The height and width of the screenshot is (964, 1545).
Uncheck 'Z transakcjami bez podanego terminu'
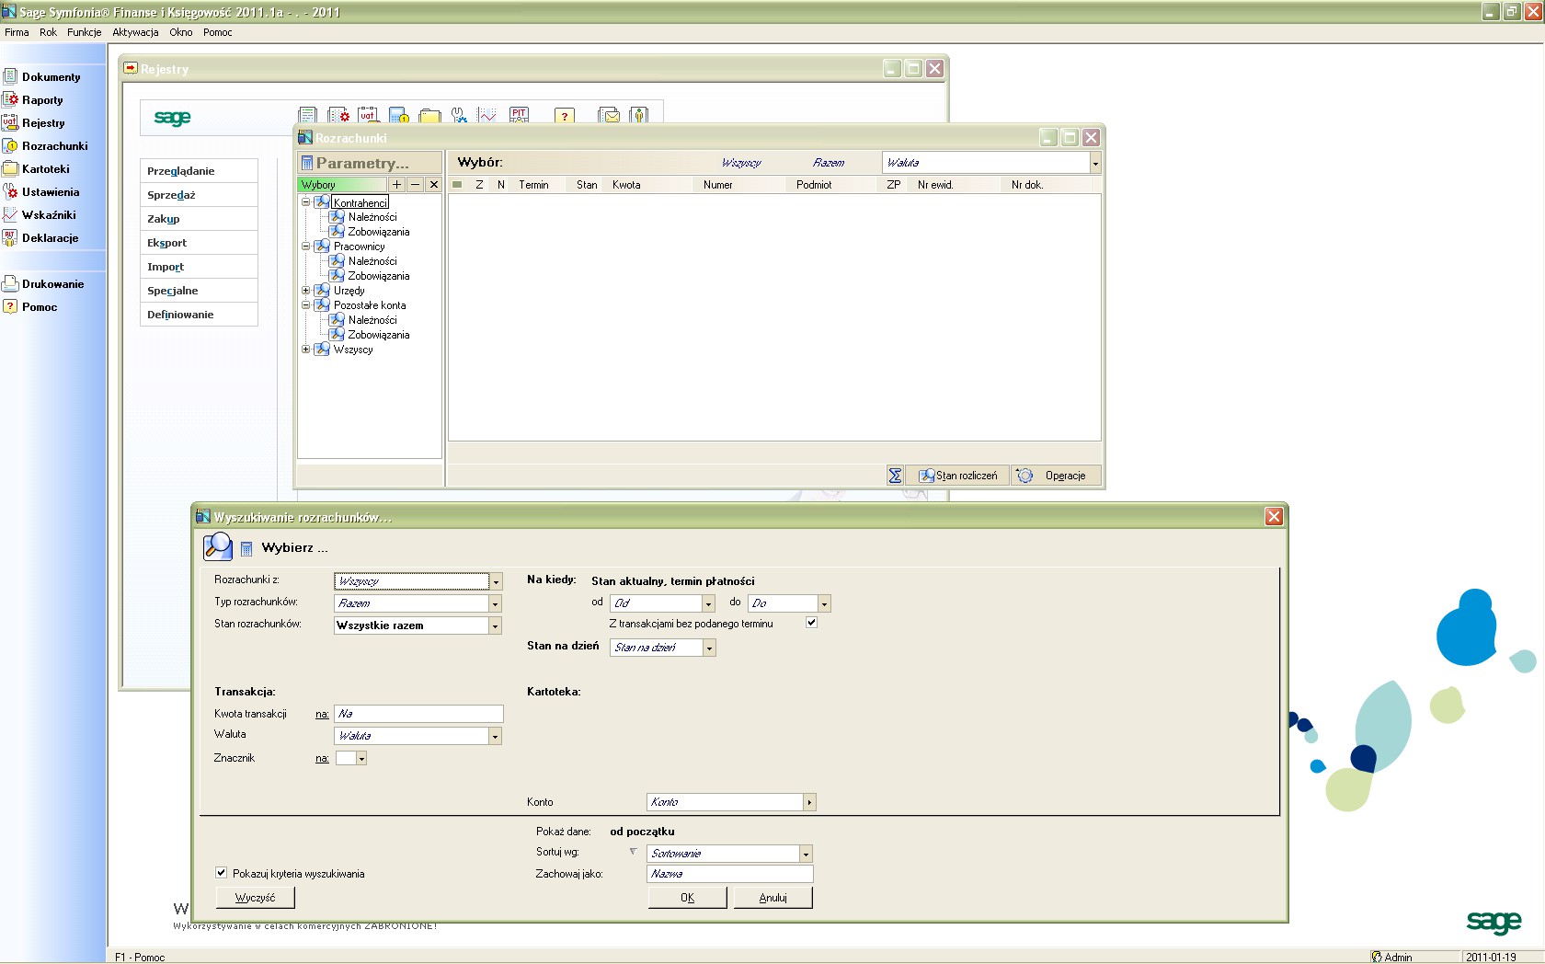pyautogui.click(x=811, y=623)
